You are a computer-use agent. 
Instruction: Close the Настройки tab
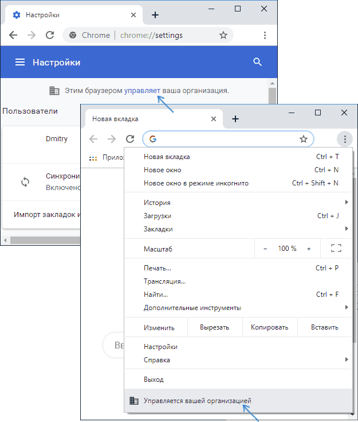coord(133,15)
